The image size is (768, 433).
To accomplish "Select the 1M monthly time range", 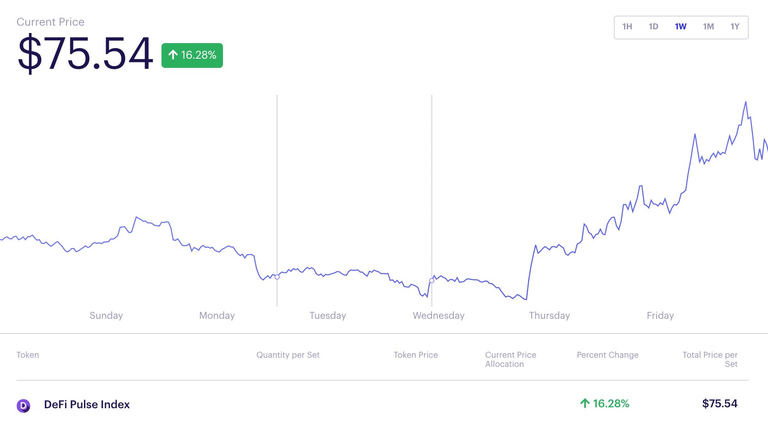I will 708,27.
